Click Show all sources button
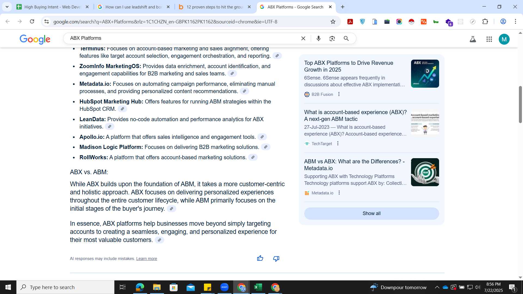 point(372,213)
